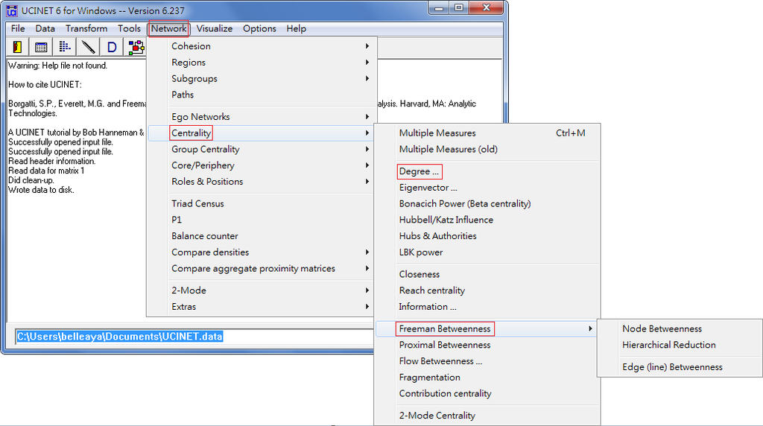Select the Centrality menu entry
This screenshot has height=426, width=763.
(260, 133)
